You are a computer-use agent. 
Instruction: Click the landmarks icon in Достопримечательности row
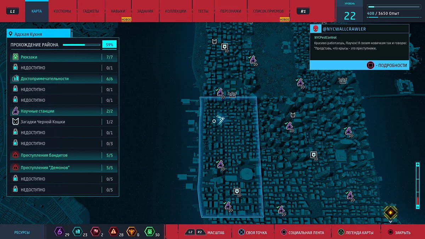16,79
